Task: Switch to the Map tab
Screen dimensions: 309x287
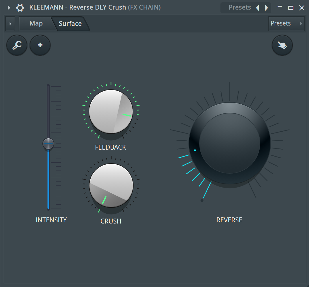Action: [x=36, y=23]
